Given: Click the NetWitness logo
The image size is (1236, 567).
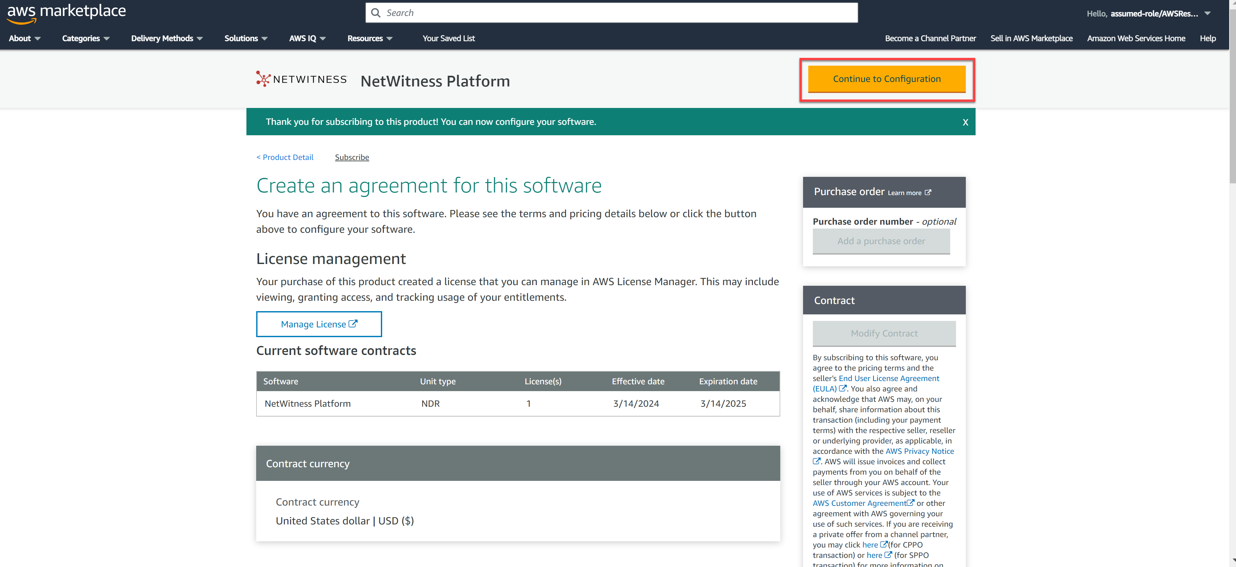Looking at the screenshot, I should (301, 79).
